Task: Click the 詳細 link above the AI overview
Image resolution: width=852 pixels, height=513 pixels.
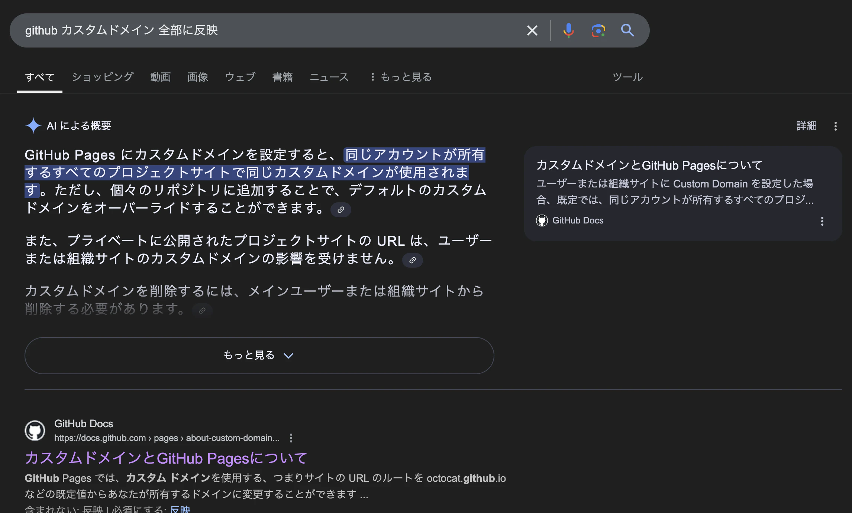Action: pyautogui.click(x=806, y=126)
